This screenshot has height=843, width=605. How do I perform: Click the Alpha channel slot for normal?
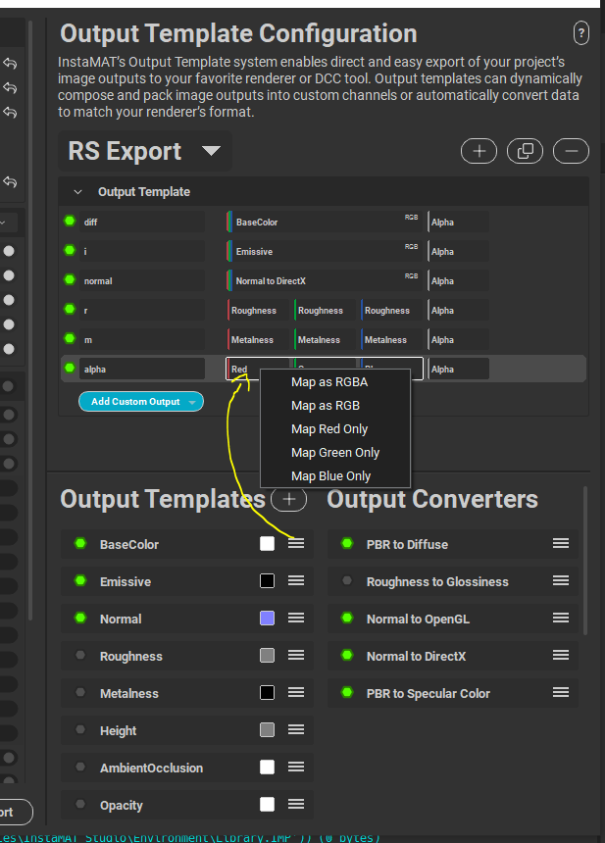tap(457, 281)
